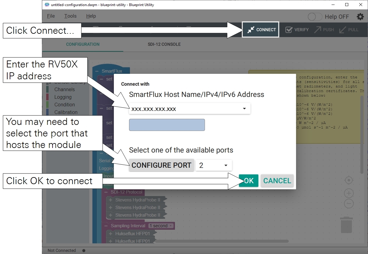Click the blue field below the host address

(x=167, y=125)
